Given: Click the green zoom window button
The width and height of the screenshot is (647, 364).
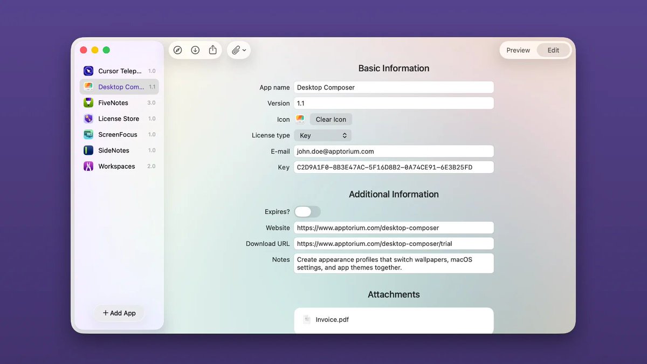Looking at the screenshot, I should click(x=106, y=50).
